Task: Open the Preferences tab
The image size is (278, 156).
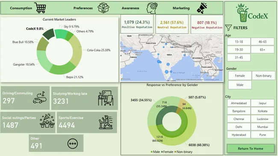Action: pos(83,8)
